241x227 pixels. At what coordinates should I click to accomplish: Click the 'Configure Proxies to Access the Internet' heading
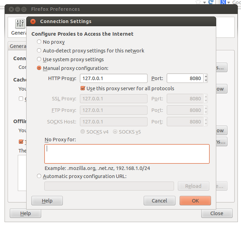point(82,34)
